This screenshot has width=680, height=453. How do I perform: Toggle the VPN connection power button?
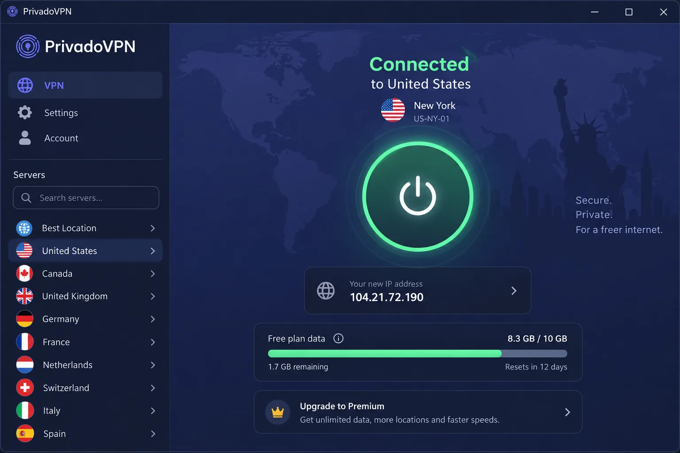pos(418,196)
